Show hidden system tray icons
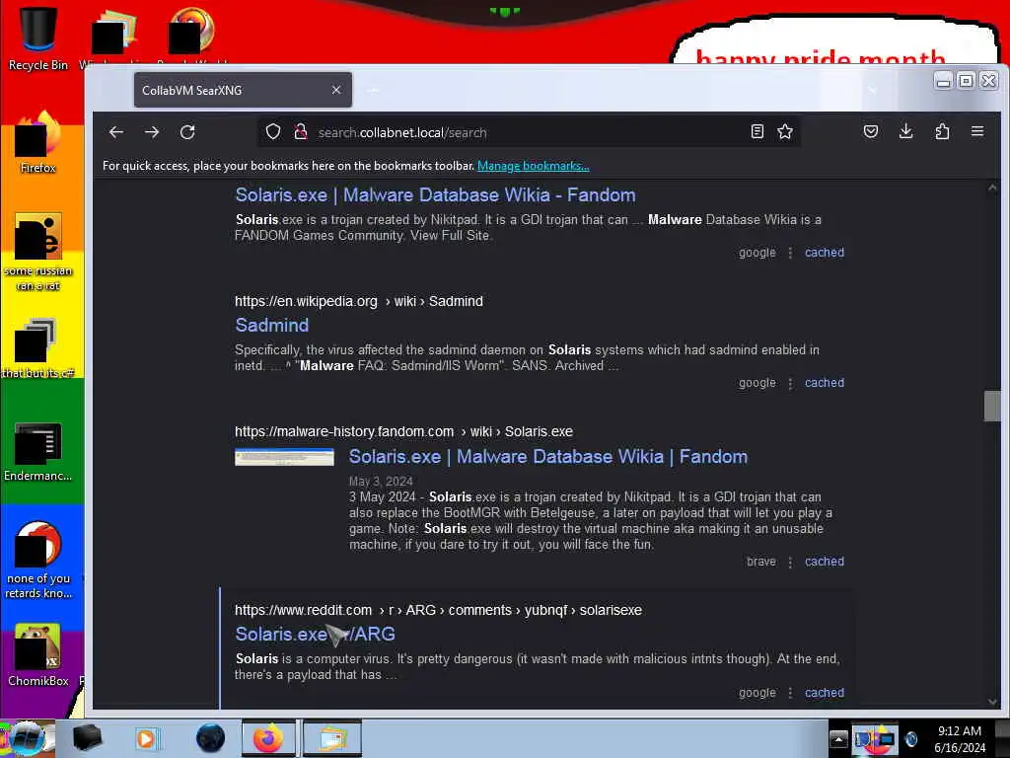This screenshot has width=1010, height=758. [838, 739]
